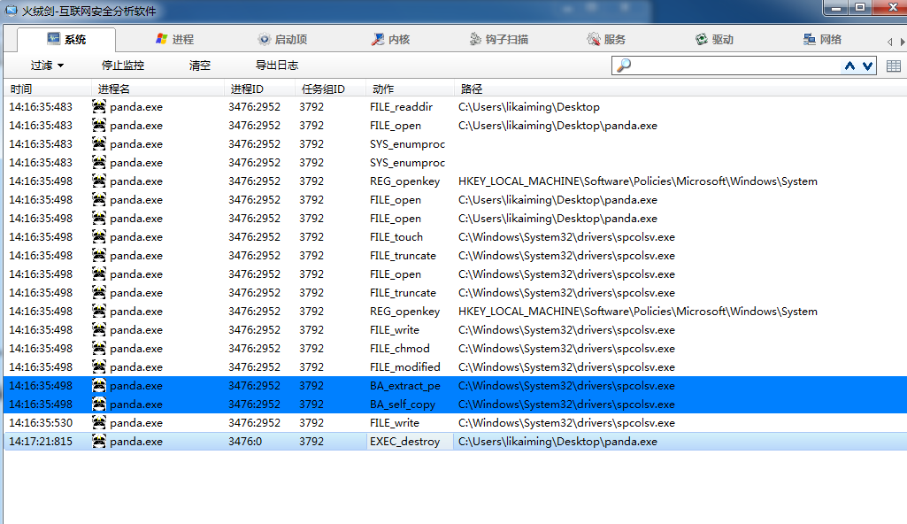
Task: Click the 钩子扫描 (Hook scan) tab icon
Action: tap(476, 40)
